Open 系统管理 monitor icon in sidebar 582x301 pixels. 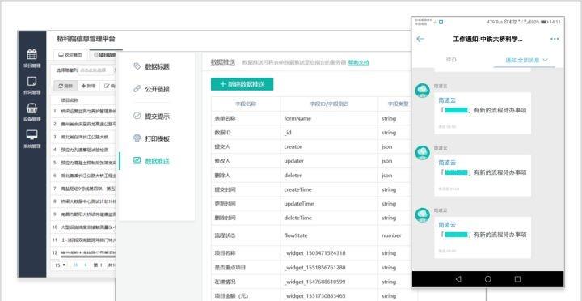click(x=32, y=135)
